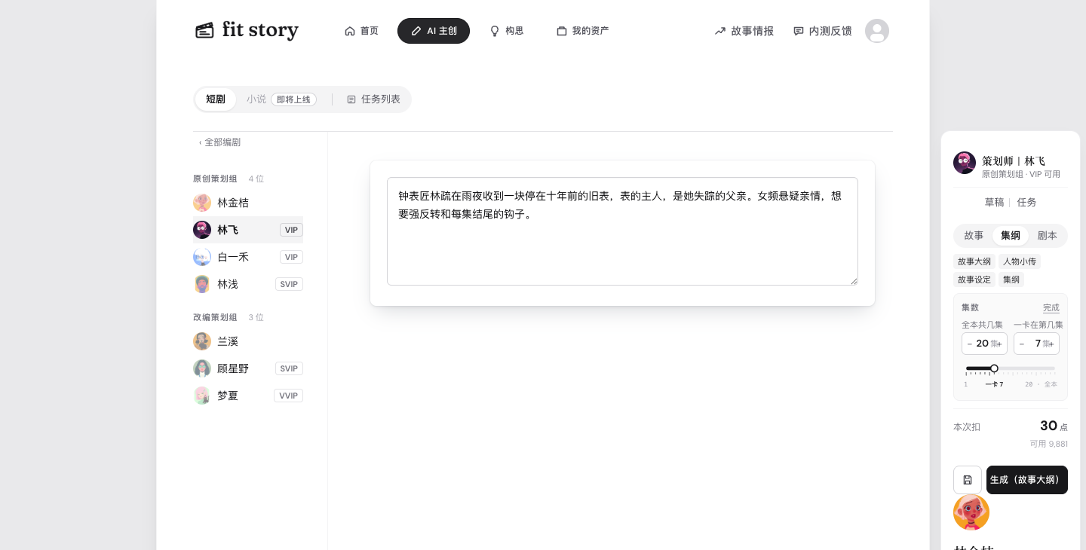Click the 策划师 林飞 avatar in right panel

[x=965, y=163]
